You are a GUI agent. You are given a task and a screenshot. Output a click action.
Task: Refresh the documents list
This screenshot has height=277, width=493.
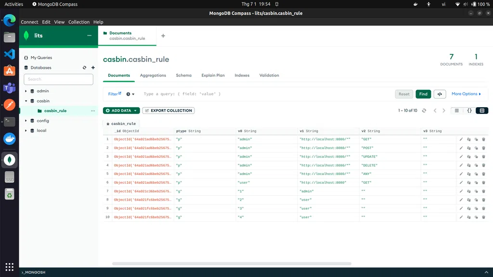[424, 111]
